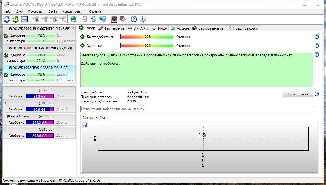Click the Здоровье 100 % gradient bar in overview

point(147,45)
